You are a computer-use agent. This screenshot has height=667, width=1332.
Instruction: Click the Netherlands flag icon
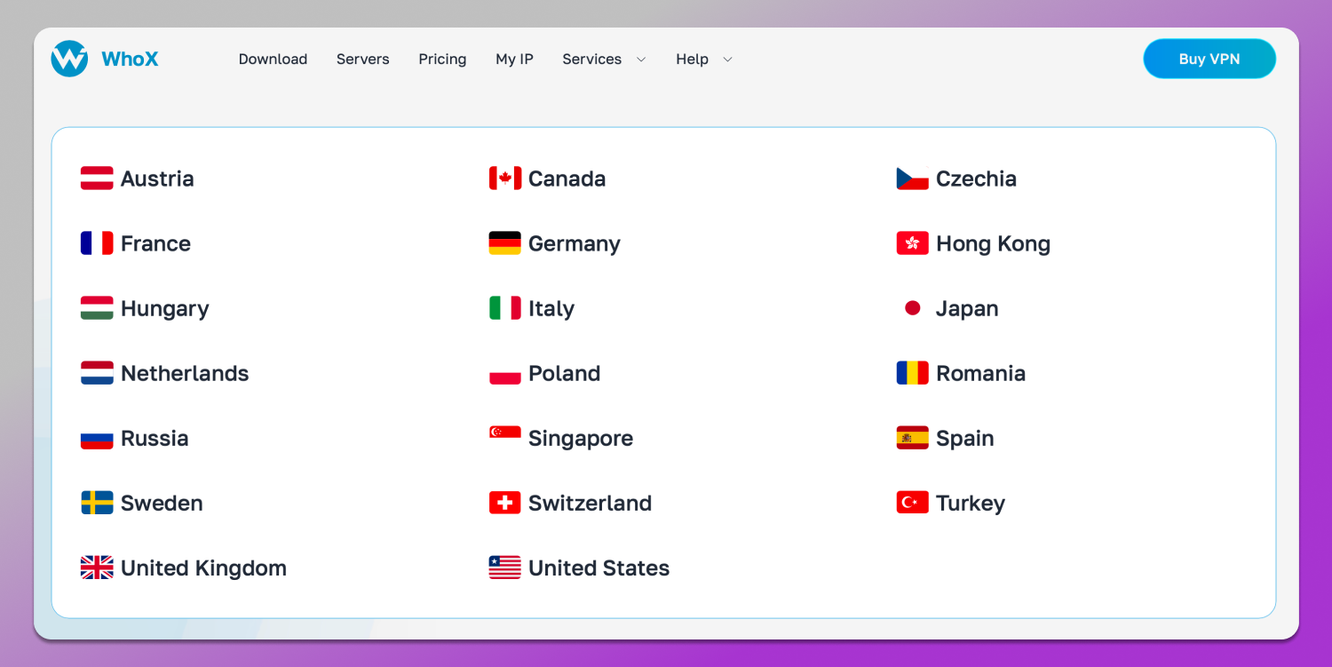pyautogui.click(x=96, y=372)
